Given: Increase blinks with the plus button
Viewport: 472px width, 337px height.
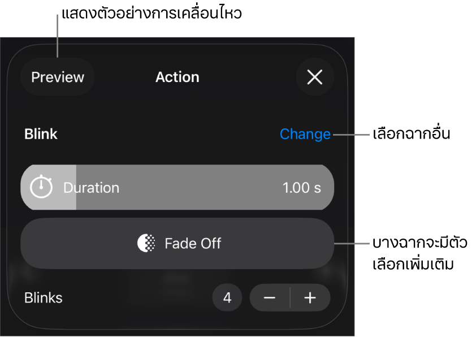Looking at the screenshot, I should (x=310, y=298).
